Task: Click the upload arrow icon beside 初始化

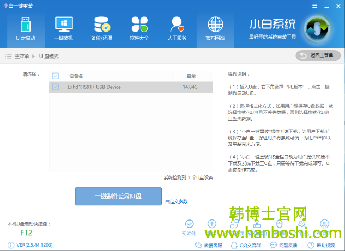Action: (212, 224)
